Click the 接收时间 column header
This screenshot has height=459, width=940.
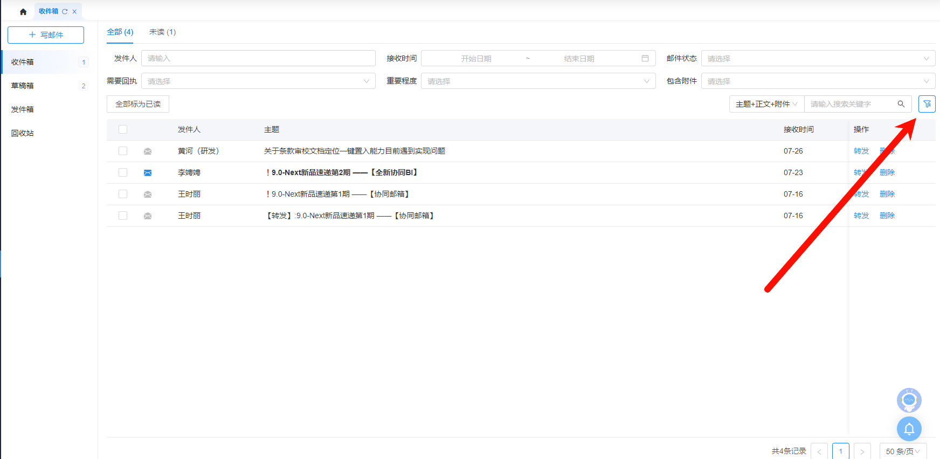[x=798, y=129]
